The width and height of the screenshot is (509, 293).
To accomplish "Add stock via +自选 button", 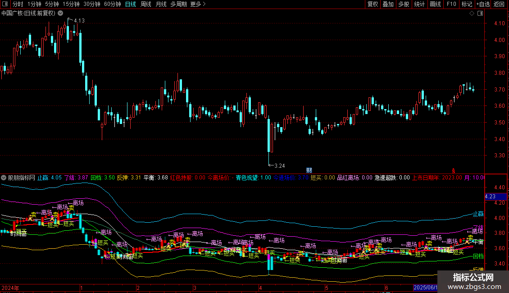I will 483,4.
